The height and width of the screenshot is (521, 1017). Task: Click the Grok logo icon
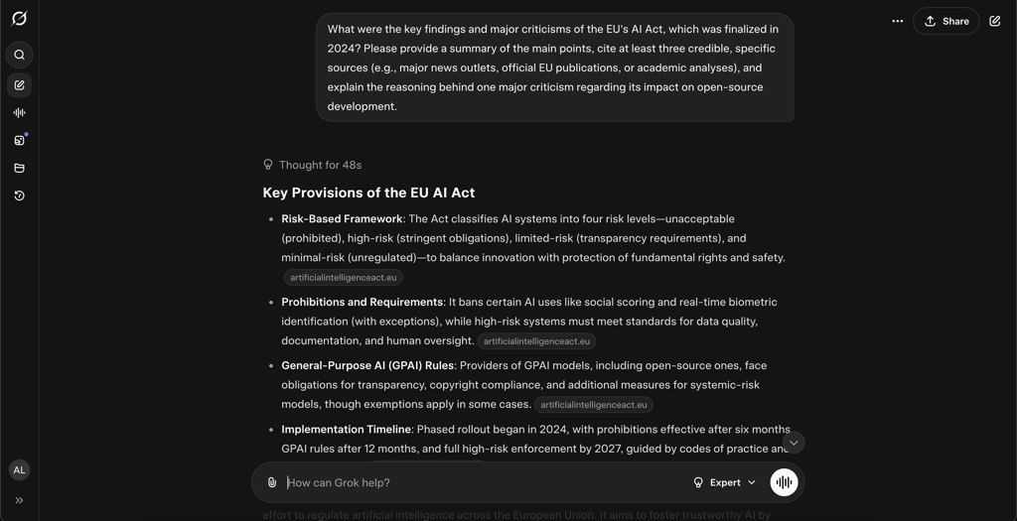point(20,18)
